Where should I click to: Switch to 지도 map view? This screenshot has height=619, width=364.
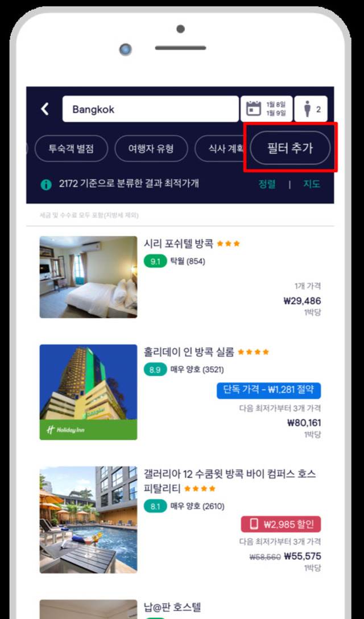pyautogui.click(x=312, y=184)
